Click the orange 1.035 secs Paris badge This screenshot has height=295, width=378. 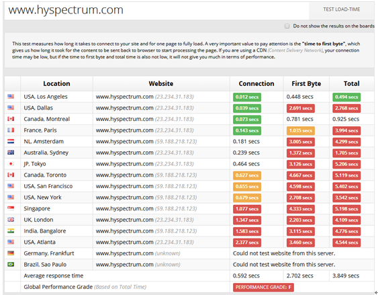coord(300,130)
